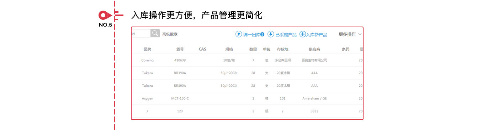Focus the search input box

[x=141, y=33]
